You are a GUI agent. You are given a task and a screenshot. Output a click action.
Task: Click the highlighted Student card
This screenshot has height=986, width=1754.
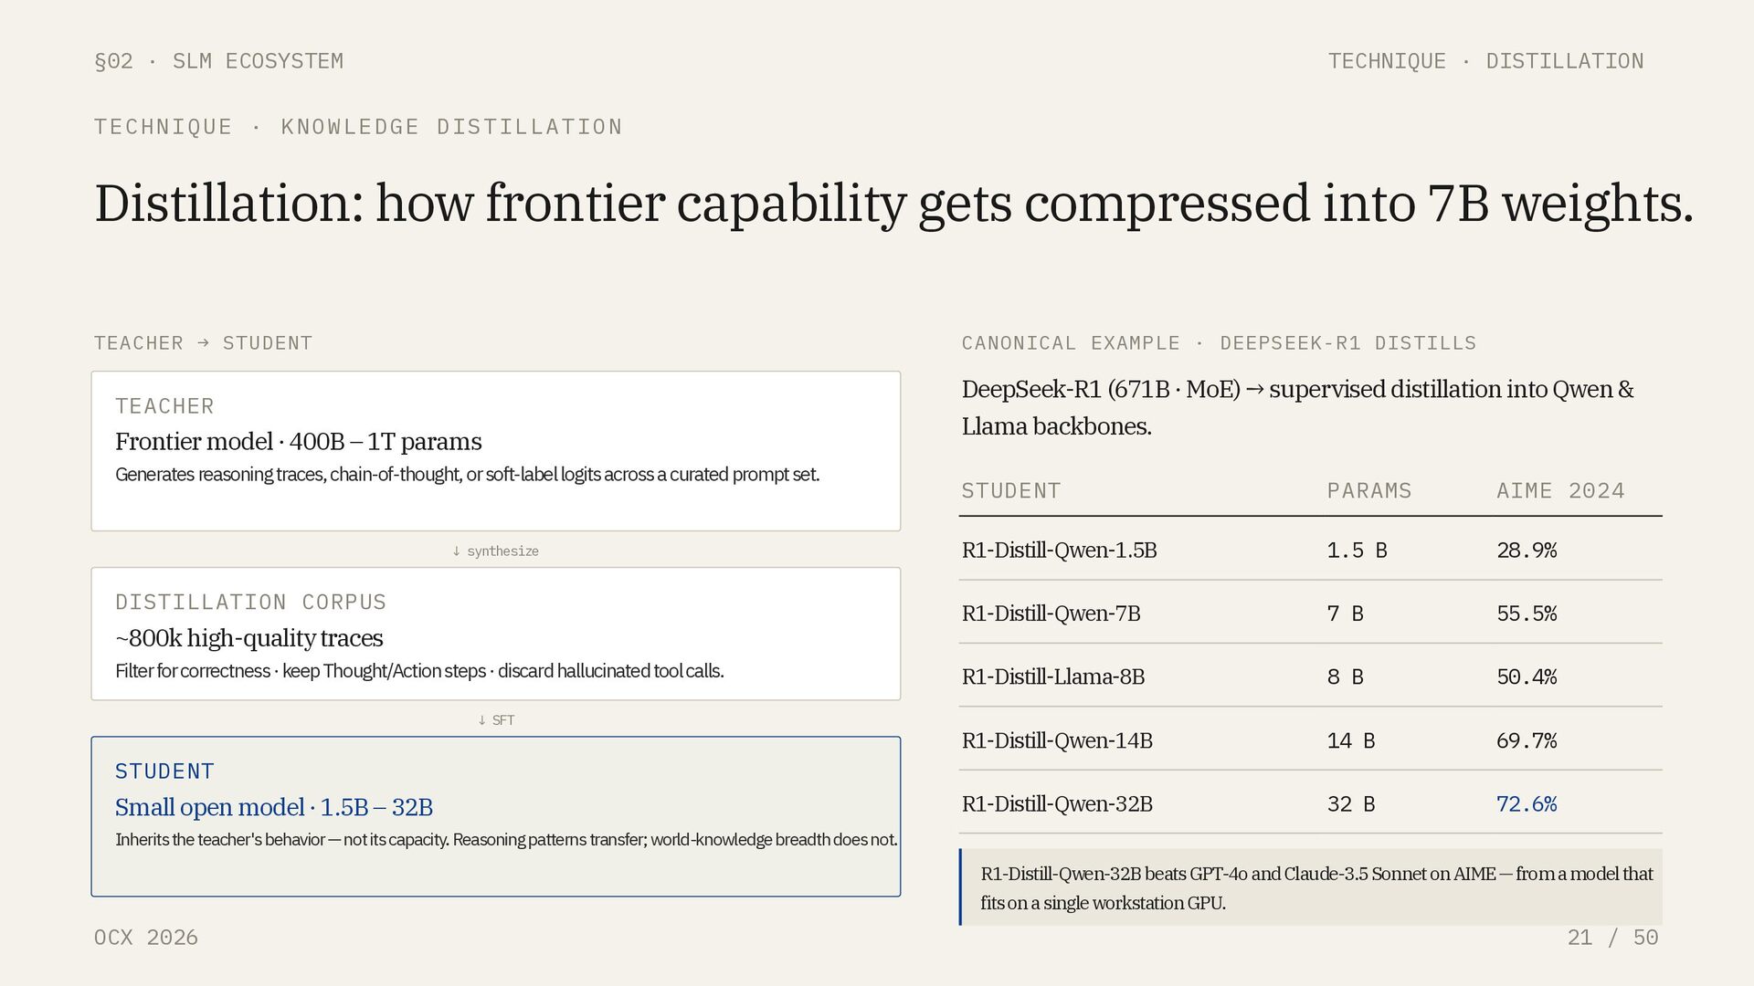point(495,816)
